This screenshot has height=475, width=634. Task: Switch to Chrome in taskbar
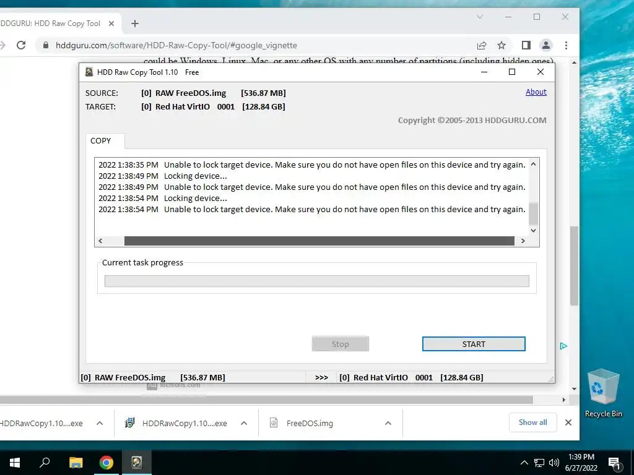pos(106,463)
